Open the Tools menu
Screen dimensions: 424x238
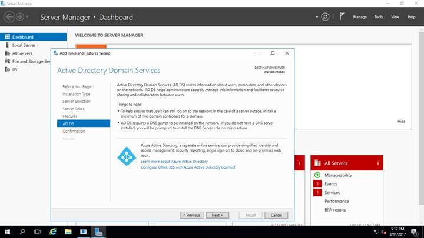(379, 17)
